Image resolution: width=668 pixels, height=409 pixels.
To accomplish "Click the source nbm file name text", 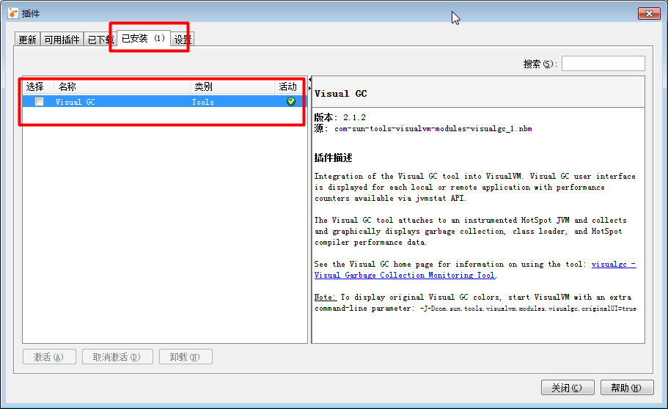I will pos(433,129).
